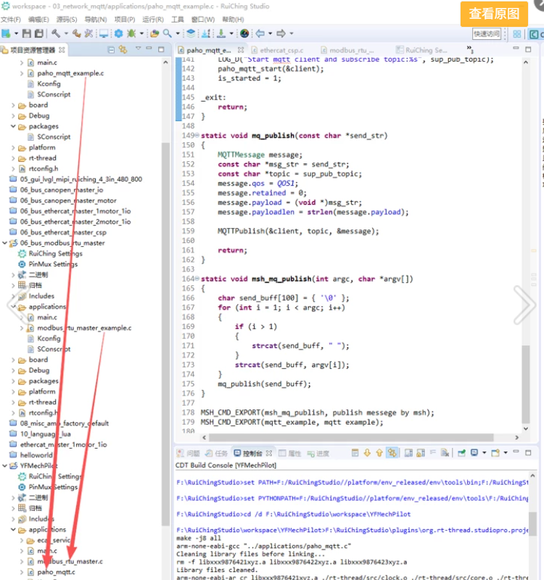Switch to the 属性 tab
This screenshot has width=544, height=580.
click(x=290, y=454)
